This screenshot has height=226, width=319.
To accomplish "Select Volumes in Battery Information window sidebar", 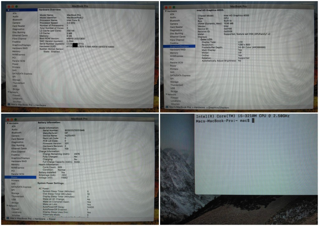I will [x=16, y=215].
